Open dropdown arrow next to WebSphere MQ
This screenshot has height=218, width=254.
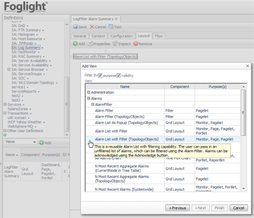[35, 127]
